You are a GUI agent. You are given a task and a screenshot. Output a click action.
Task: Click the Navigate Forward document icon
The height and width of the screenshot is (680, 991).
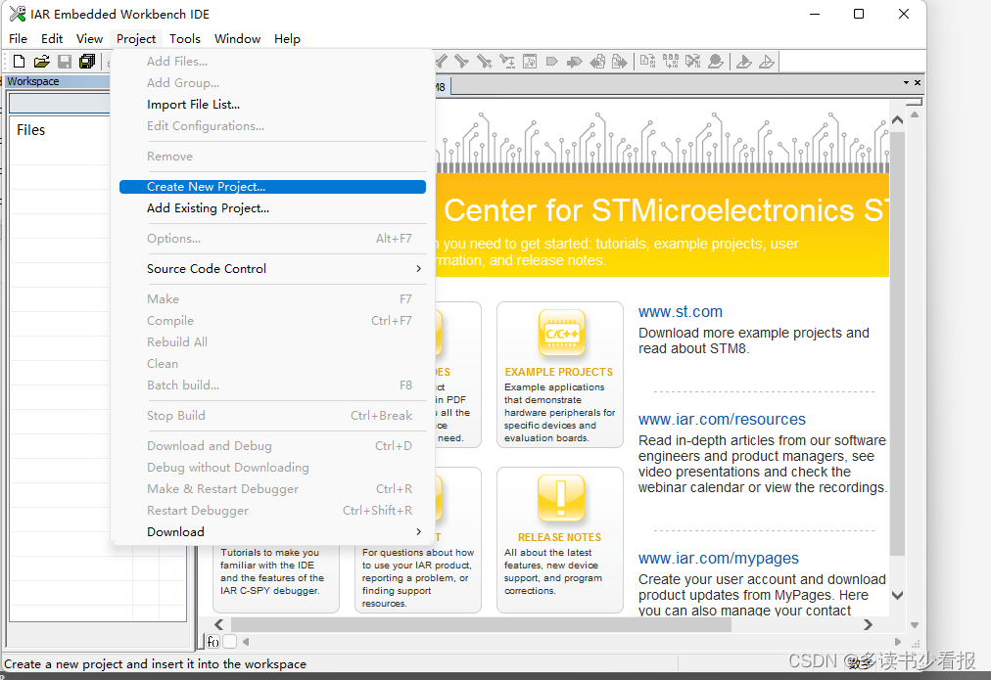619,62
